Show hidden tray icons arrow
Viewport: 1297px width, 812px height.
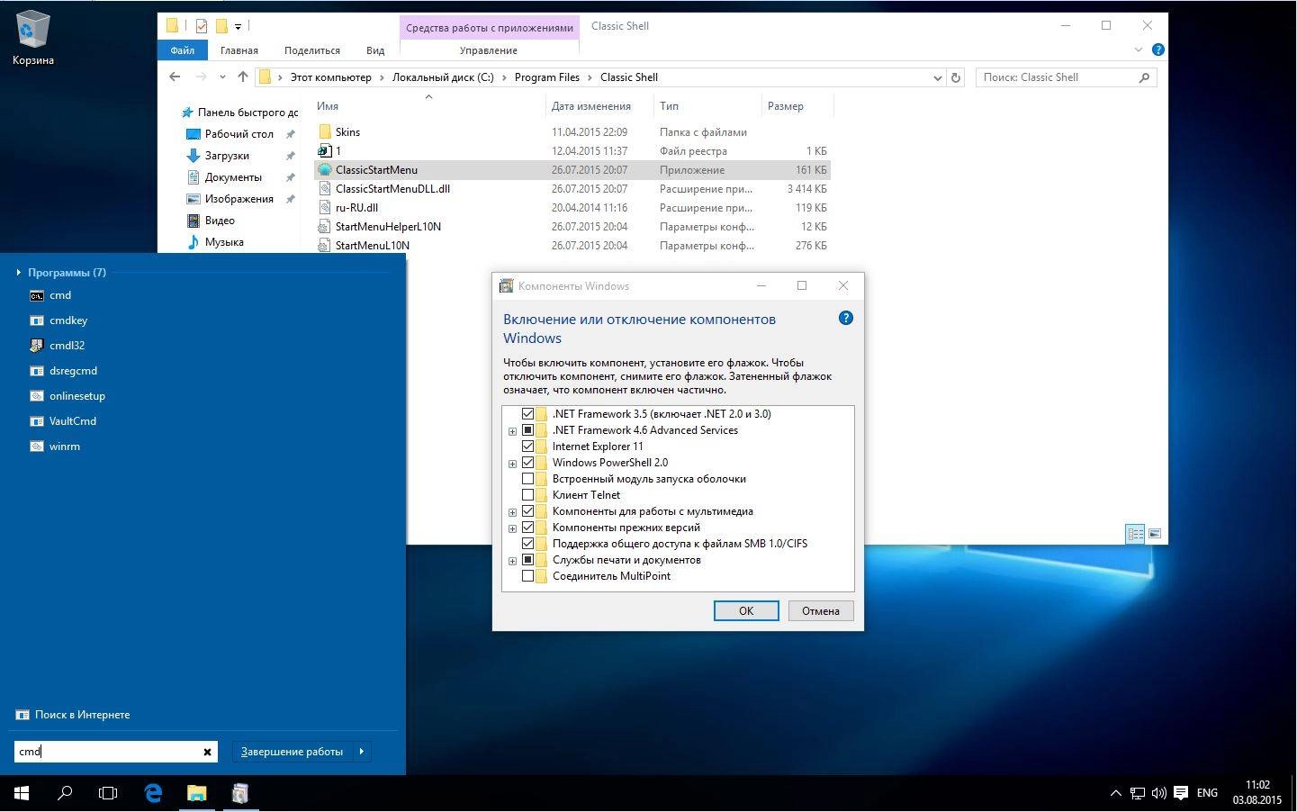1116,794
